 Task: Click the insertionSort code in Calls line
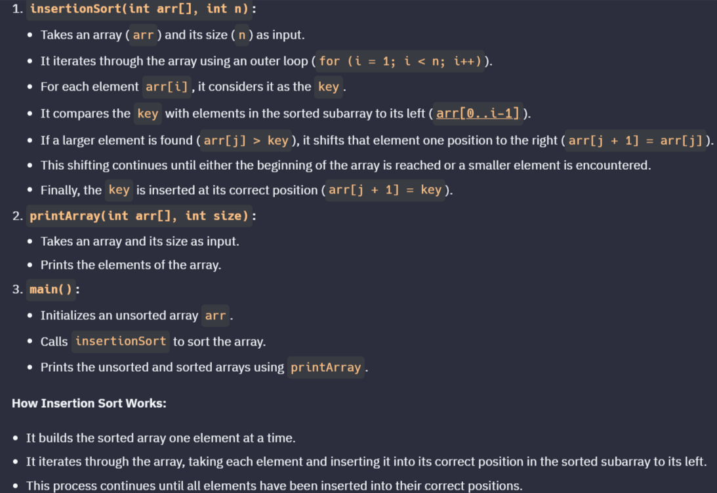click(121, 342)
